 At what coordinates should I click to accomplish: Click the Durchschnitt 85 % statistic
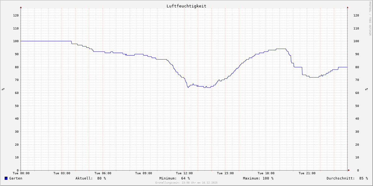pos(347,178)
